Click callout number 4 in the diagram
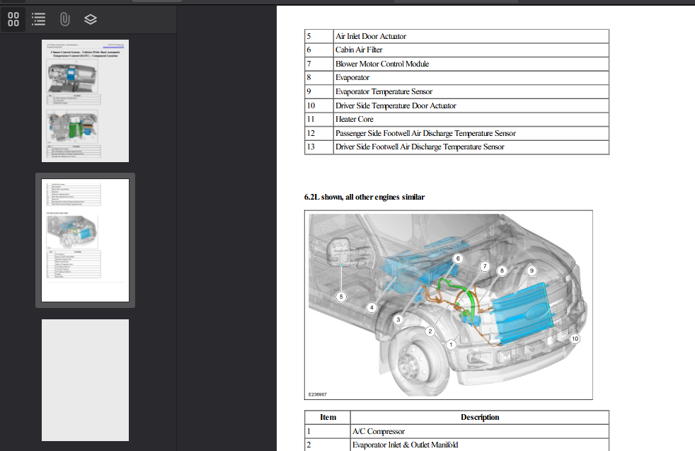 click(x=372, y=307)
